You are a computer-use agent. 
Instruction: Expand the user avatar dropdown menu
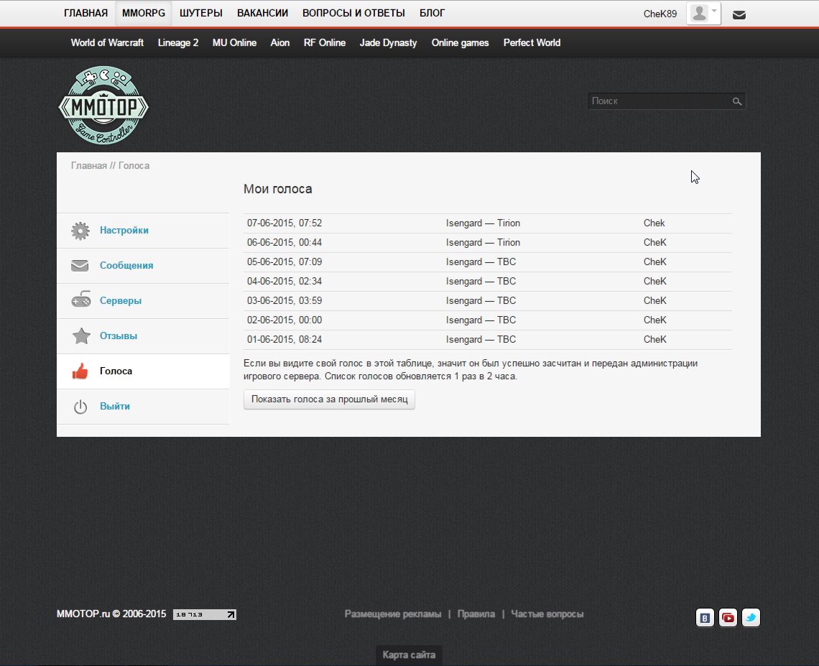[x=703, y=13]
